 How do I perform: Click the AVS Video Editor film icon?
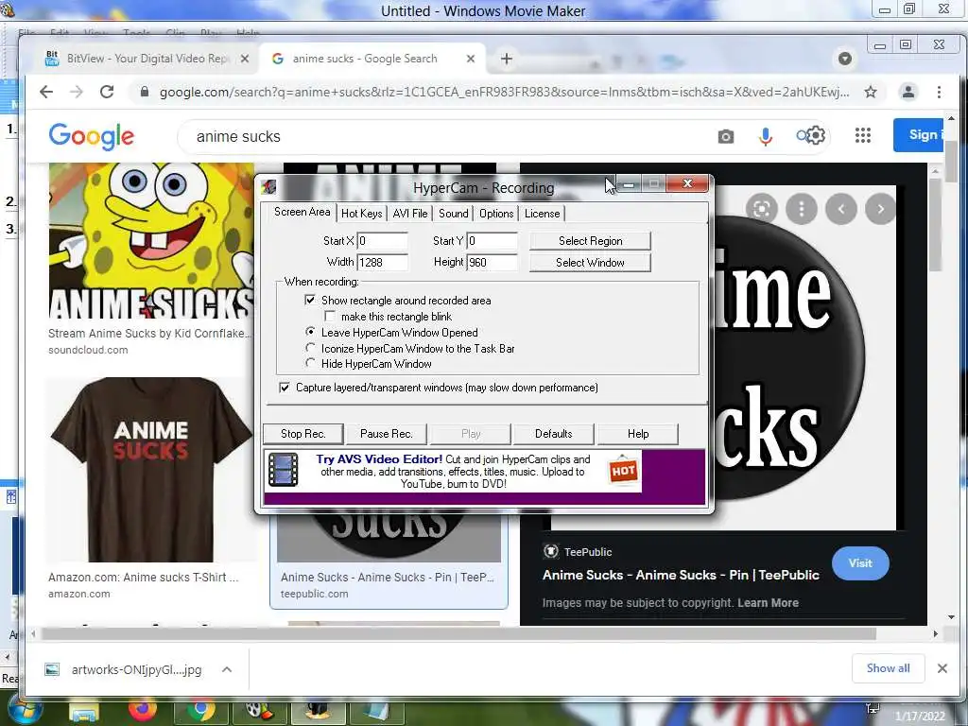(284, 471)
